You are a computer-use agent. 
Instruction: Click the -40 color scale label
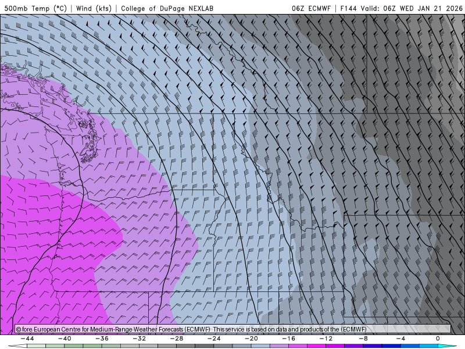tap(65, 339)
